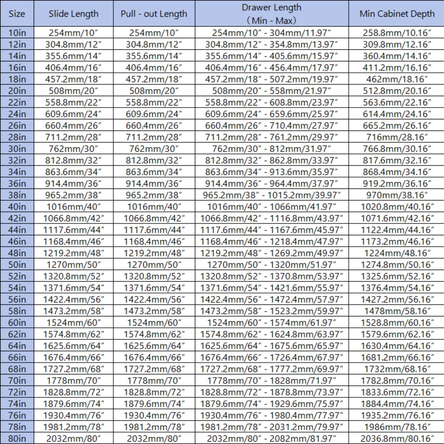
Task: Select the 762mm/30" pull-out length cell
Action: pyautogui.click(x=154, y=149)
